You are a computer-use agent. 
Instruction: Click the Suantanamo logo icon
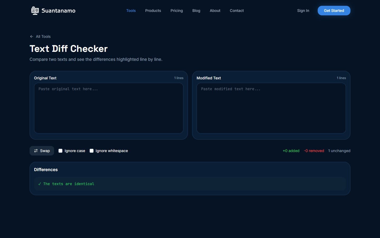coord(35,11)
